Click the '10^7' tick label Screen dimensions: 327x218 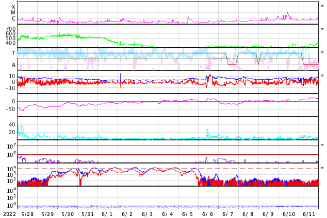[x=11, y=146]
